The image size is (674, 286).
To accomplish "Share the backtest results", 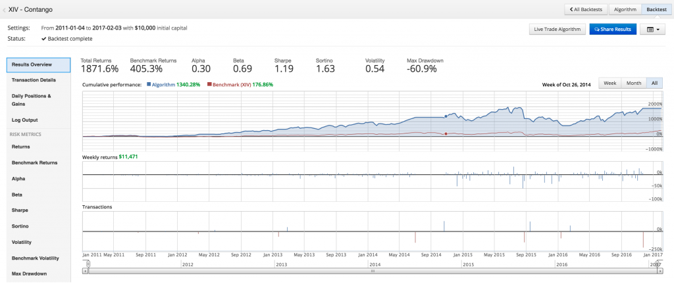I will coord(613,30).
